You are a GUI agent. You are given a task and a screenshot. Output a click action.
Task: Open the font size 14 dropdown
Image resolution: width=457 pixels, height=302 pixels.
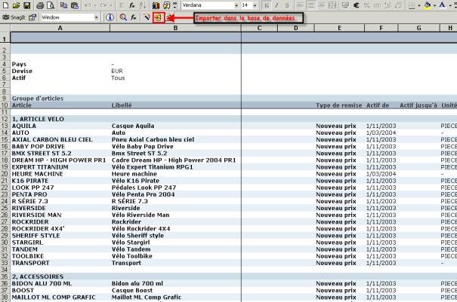pyautogui.click(x=256, y=5)
